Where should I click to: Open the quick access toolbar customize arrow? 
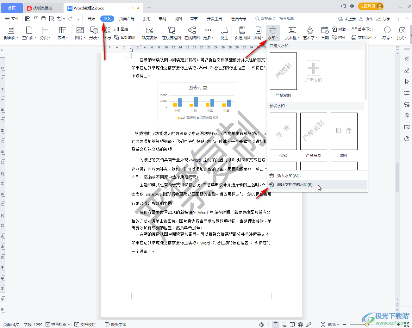pyautogui.click(x=78, y=19)
